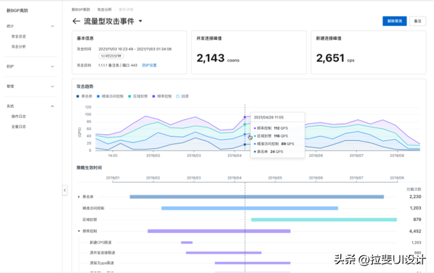434x273 pixels.
Task: Collapse the 系统 sidebar section
Action: click(x=52, y=106)
